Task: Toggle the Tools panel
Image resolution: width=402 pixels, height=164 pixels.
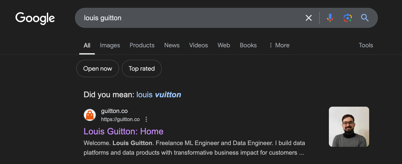Action: [x=366, y=45]
